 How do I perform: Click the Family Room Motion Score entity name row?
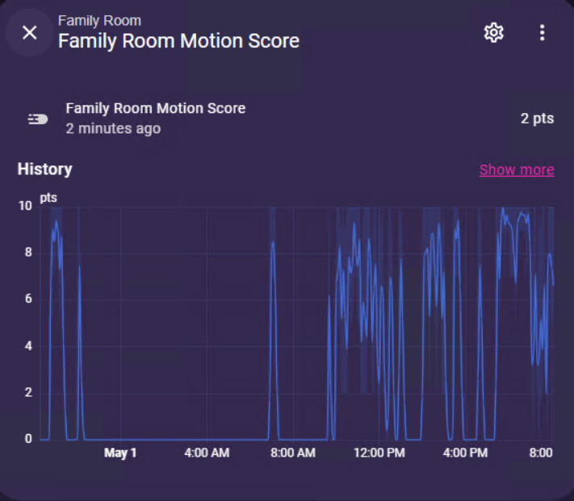tap(155, 108)
